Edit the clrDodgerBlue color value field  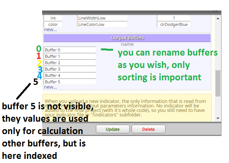(x=174, y=24)
